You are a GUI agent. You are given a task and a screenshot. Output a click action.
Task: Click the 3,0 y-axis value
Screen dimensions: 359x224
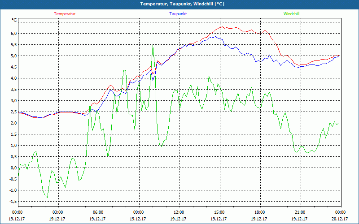[14, 100]
